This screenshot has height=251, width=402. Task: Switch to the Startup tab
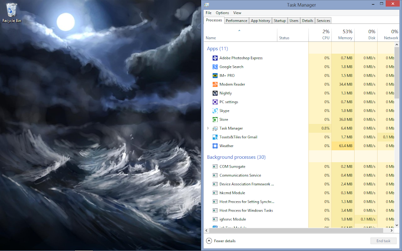tap(279, 21)
